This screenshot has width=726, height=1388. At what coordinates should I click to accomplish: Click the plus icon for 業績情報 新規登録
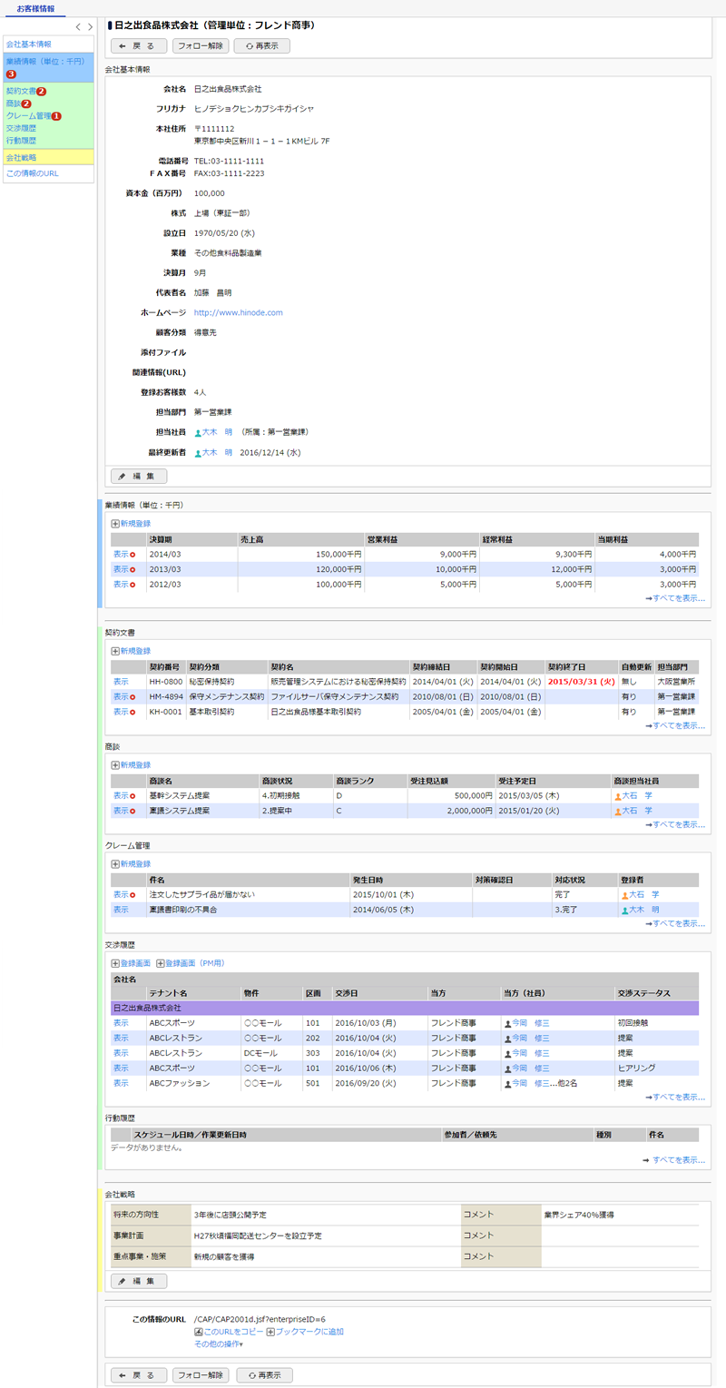point(115,523)
